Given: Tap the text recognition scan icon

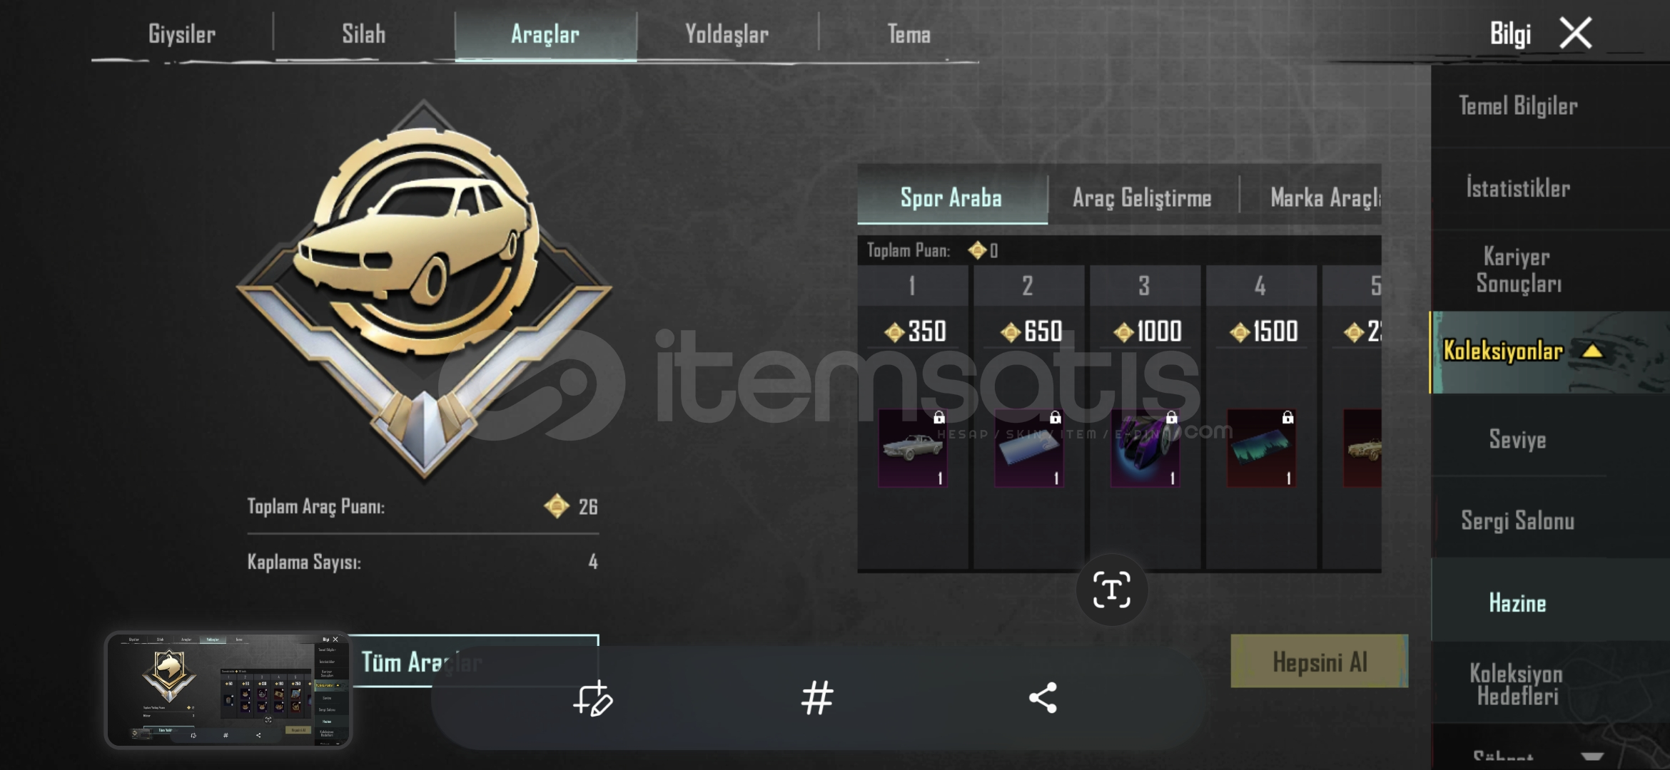Looking at the screenshot, I should coord(1111,590).
